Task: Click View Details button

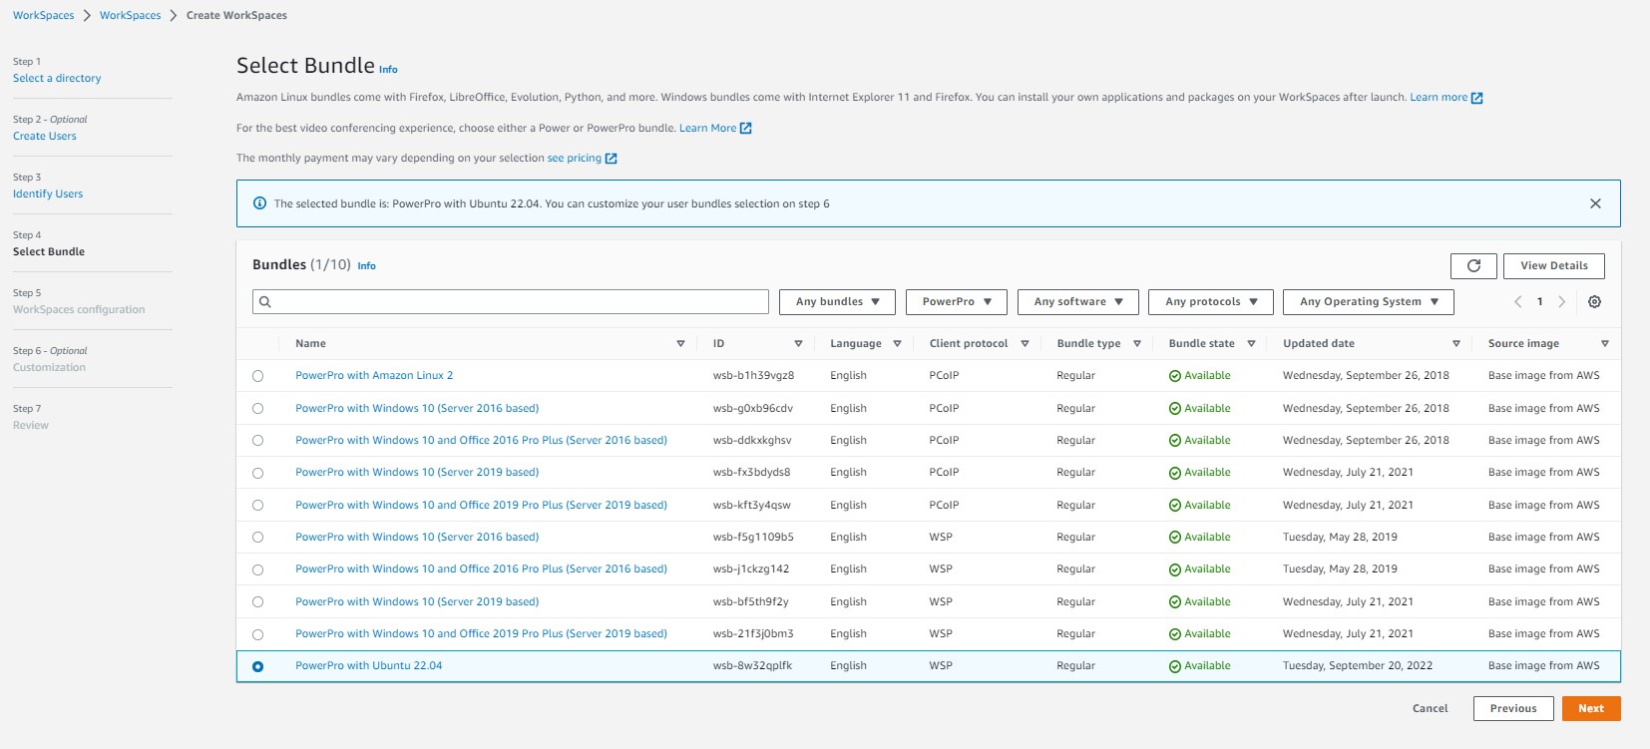Action: click(x=1553, y=265)
